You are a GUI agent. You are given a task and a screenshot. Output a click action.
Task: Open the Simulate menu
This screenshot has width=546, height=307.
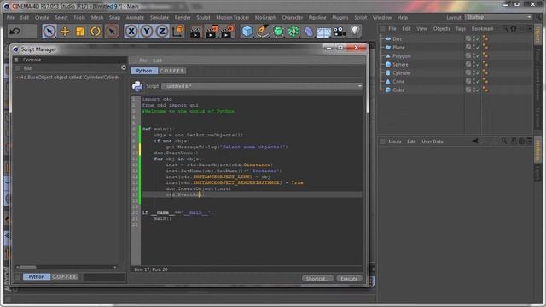pyautogui.click(x=160, y=17)
